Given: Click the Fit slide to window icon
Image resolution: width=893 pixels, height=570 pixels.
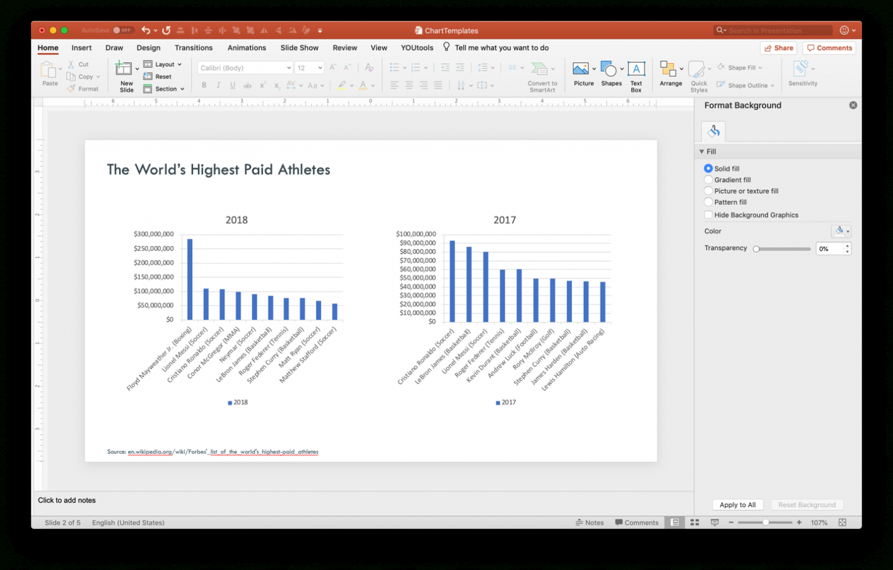Looking at the screenshot, I should (842, 522).
